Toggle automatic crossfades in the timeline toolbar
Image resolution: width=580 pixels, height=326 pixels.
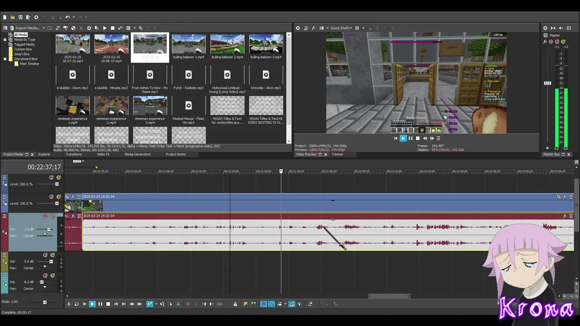[x=271, y=304]
